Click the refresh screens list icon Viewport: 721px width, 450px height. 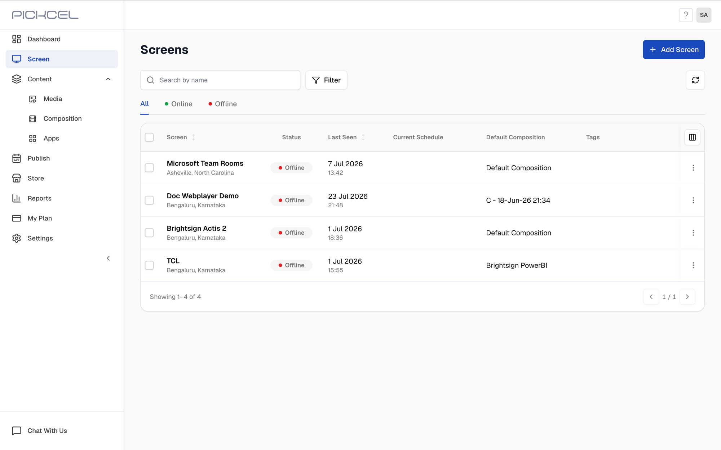tap(695, 80)
